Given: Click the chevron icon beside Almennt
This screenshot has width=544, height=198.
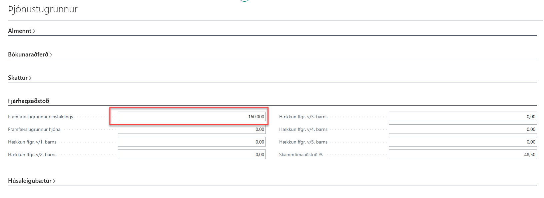Looking at the screenshot, I should pos(34,31).
